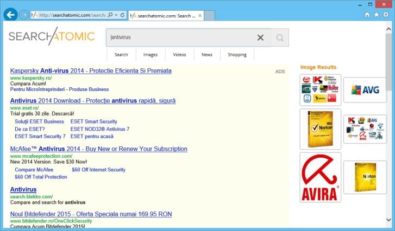Click the www.bitdefender.ro/OneClickSecurity URL text
This screenshot has width=395, height=231.
(51, 221)
